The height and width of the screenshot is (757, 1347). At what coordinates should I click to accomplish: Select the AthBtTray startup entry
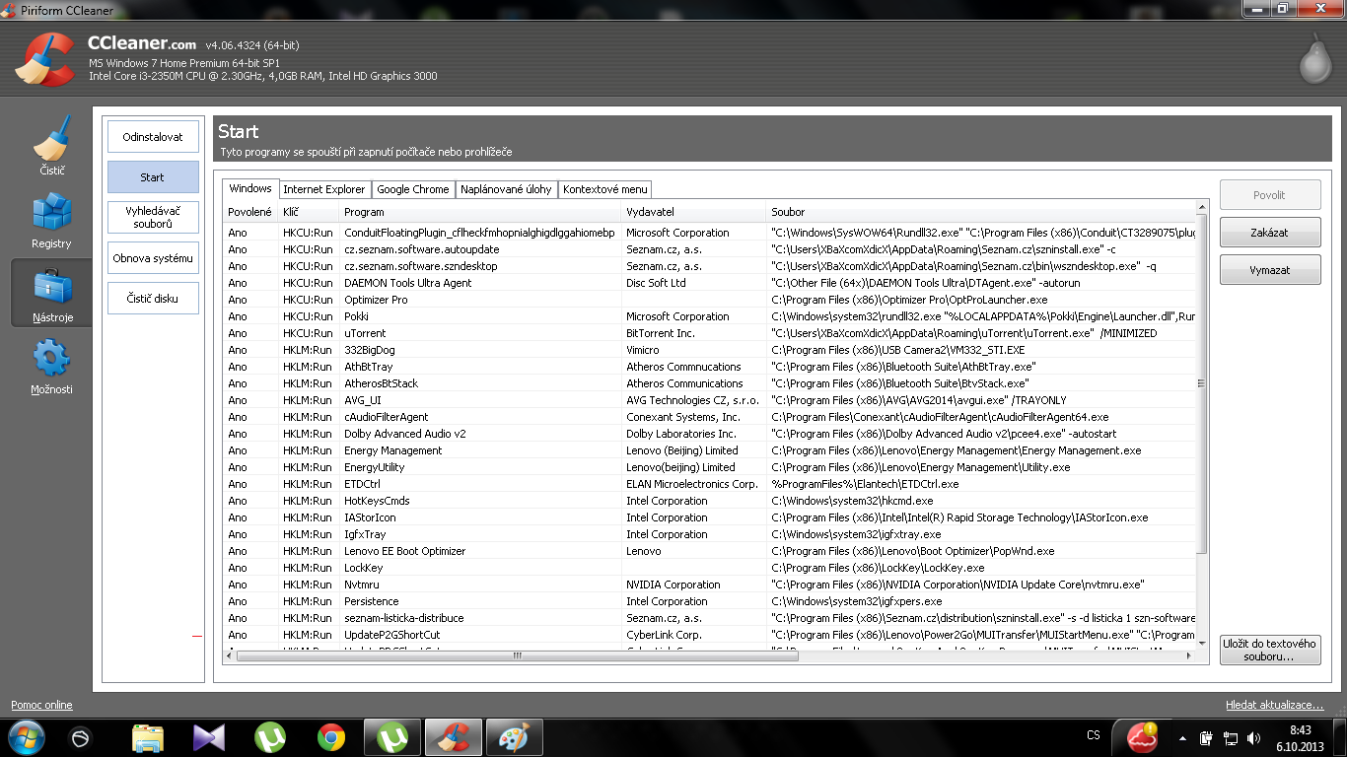[x=709, y=367]
